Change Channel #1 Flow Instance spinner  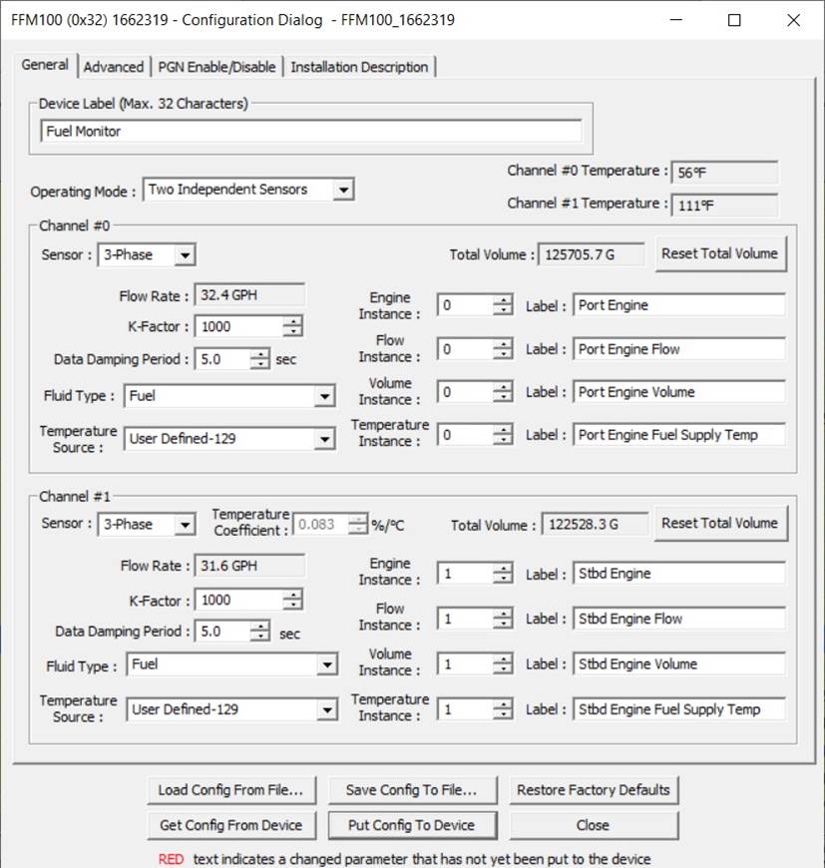(504, 620)
